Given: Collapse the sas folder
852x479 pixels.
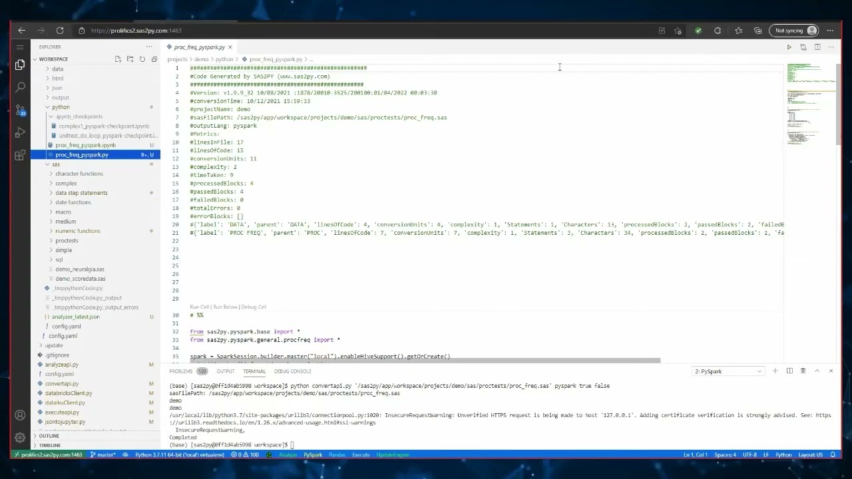Looking at the screenshot, I should [56, 164].
